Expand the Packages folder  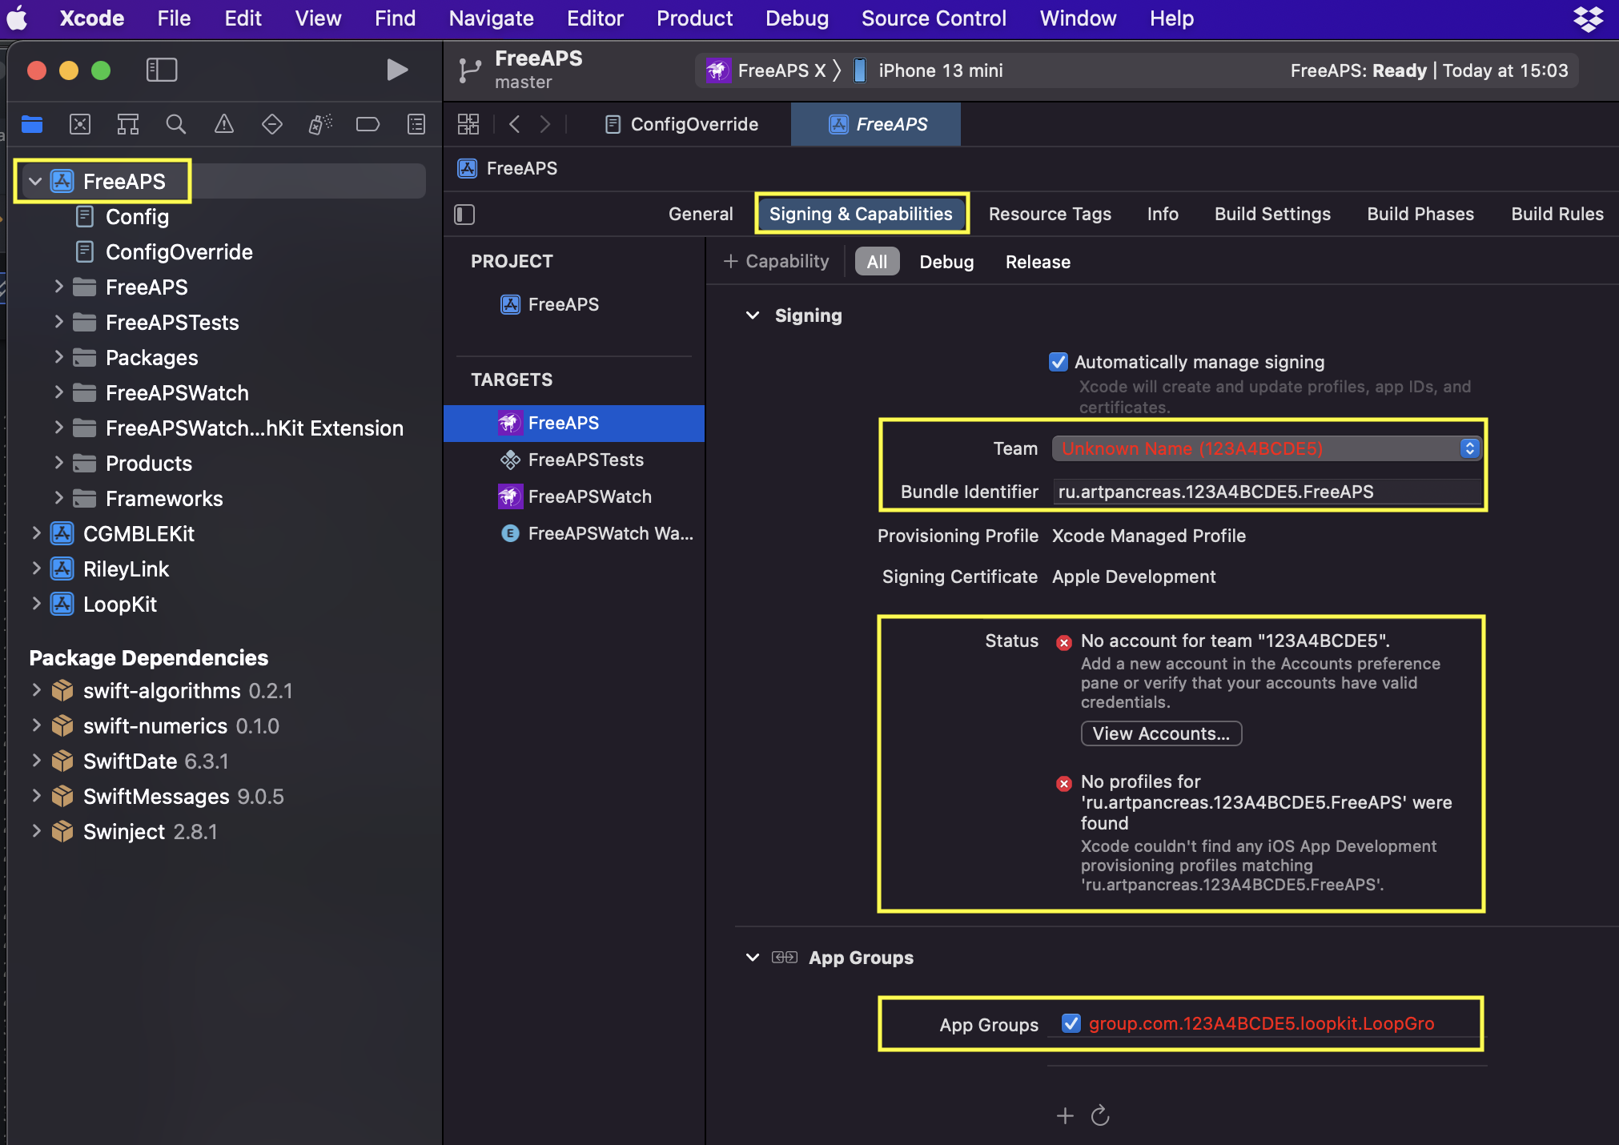(58, 357)
